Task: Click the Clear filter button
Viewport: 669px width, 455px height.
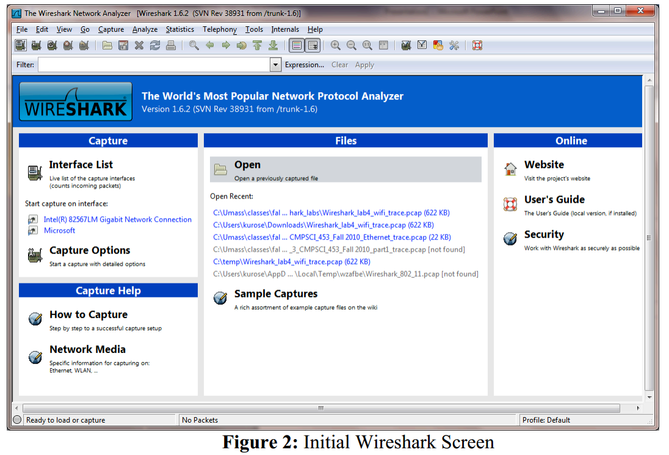Action: click(x=339, y=65)
